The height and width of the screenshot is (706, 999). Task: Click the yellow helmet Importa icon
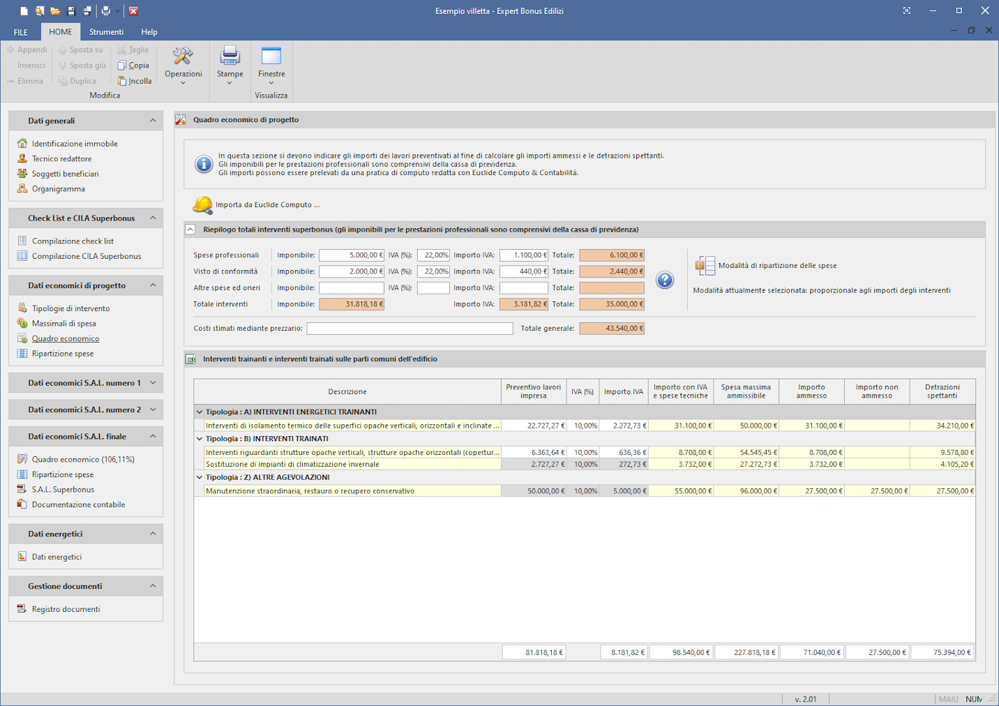click(202, 204)
